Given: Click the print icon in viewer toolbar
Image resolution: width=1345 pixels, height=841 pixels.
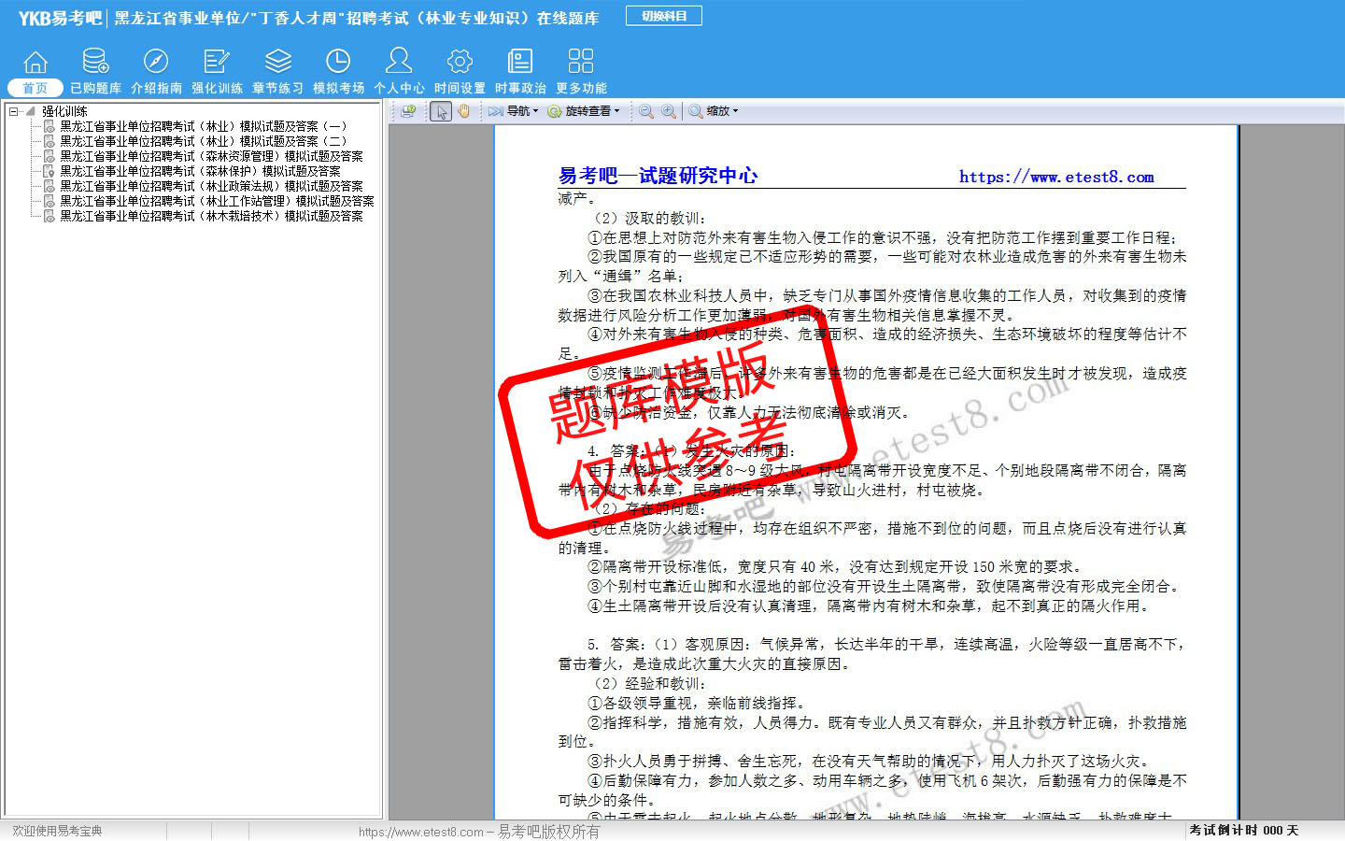Looking at the screenshot, I should point(408,111).
